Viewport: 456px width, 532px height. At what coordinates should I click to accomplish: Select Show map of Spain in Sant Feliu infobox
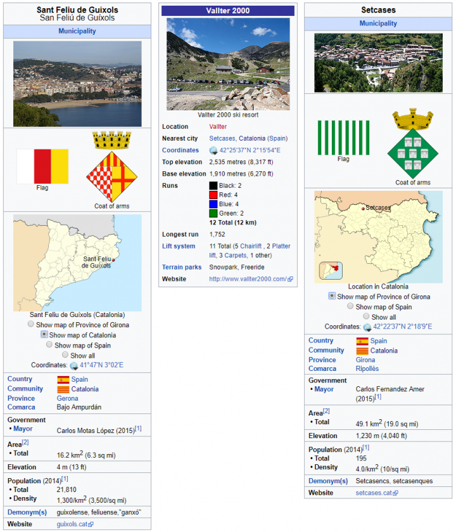point(49,345)
